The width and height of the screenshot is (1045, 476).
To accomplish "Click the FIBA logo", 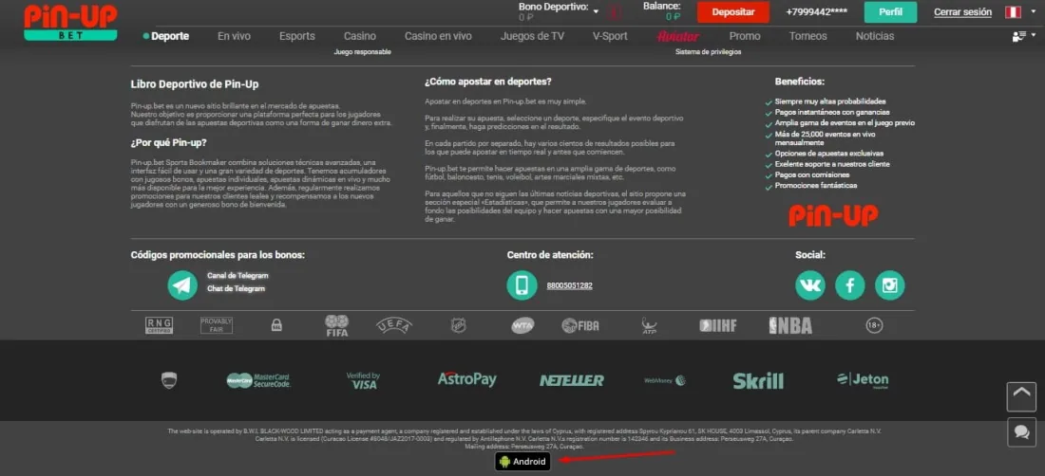I will [579, 325].
